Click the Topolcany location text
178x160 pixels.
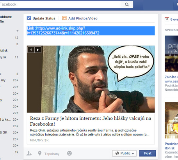(52, 154)
